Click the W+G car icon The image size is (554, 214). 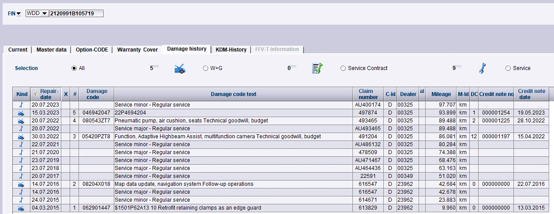pos(180,69)
